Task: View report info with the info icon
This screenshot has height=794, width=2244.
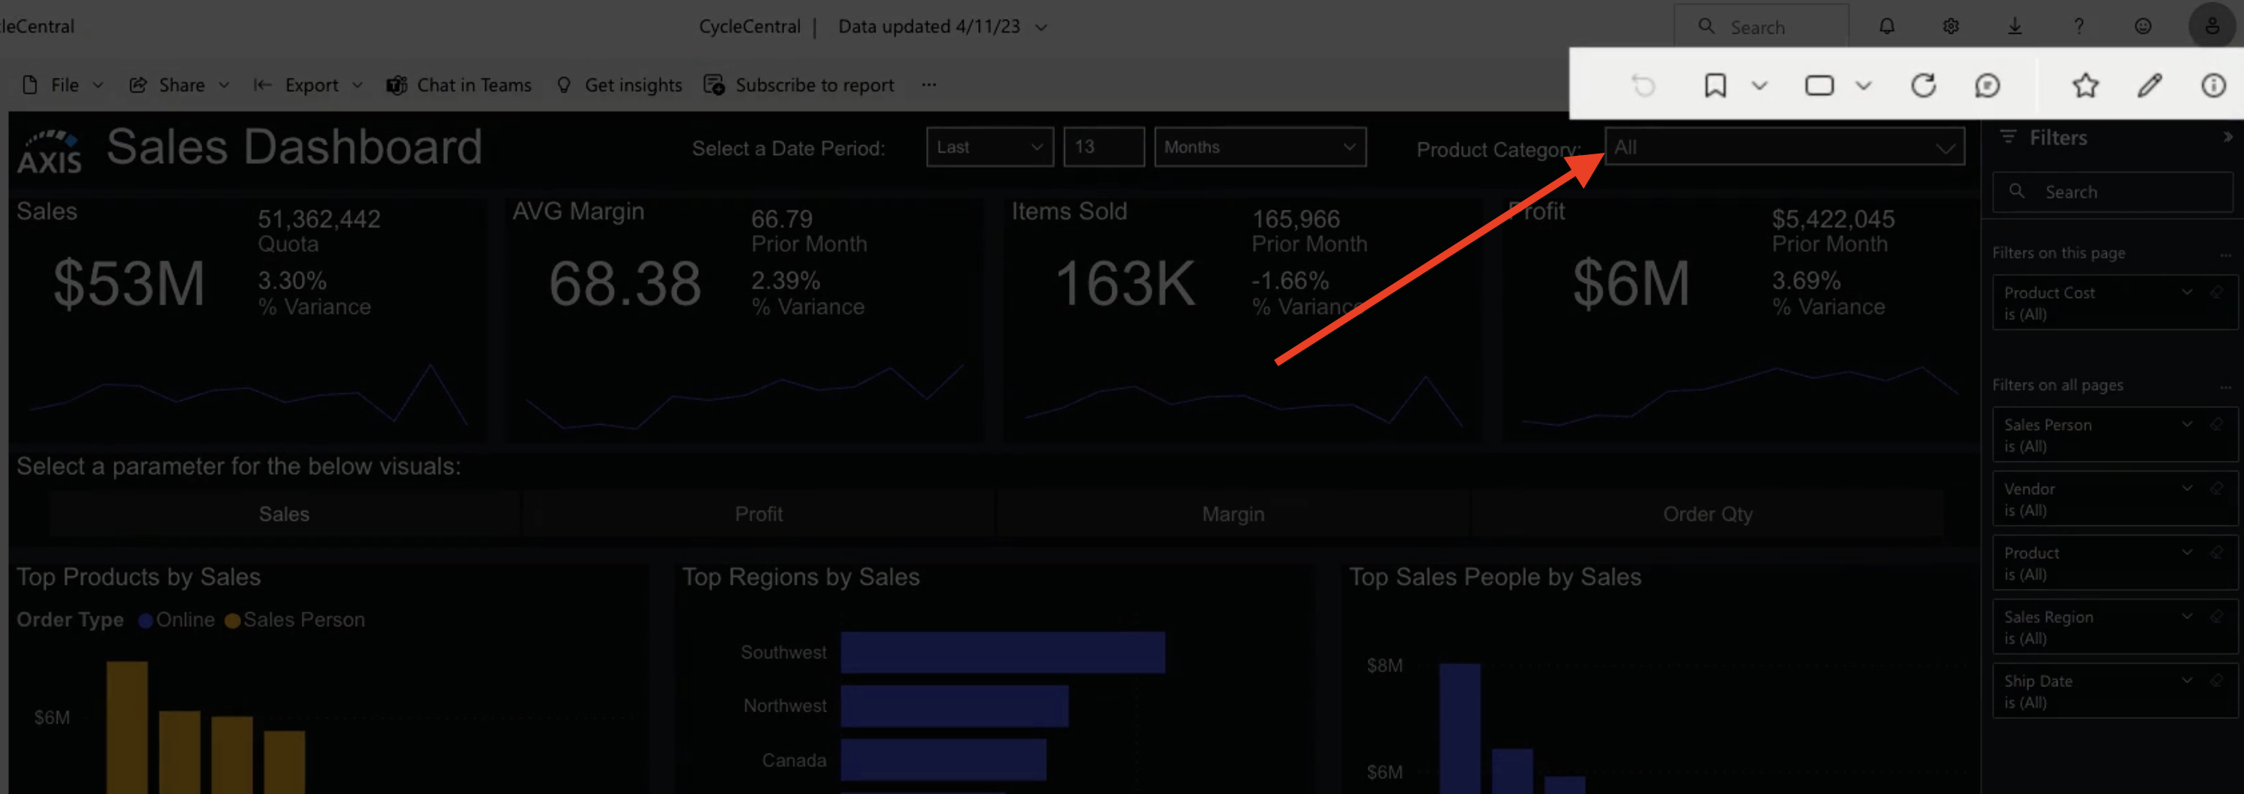Action: point(2213,85)
